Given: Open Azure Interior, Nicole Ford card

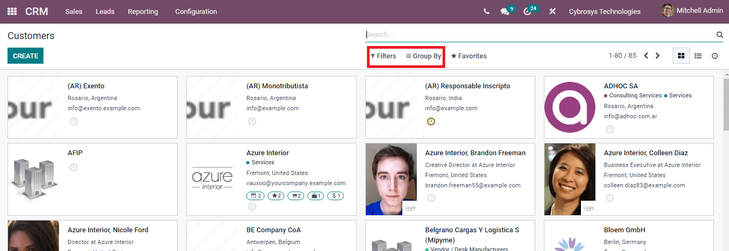Looking at the screenshot, I should pos(92,235).
